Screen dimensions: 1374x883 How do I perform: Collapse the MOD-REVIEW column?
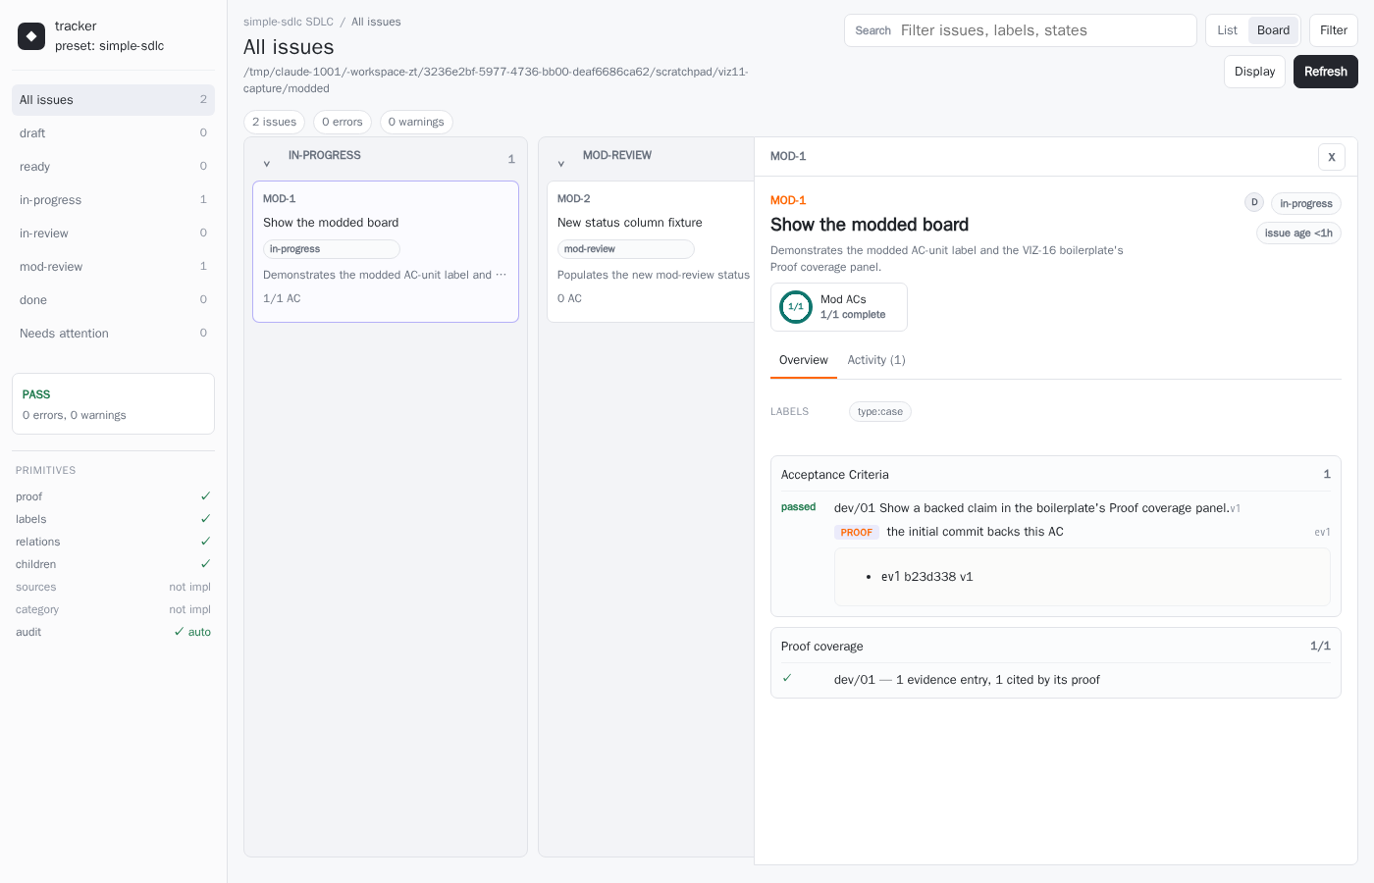pos(561,163)
